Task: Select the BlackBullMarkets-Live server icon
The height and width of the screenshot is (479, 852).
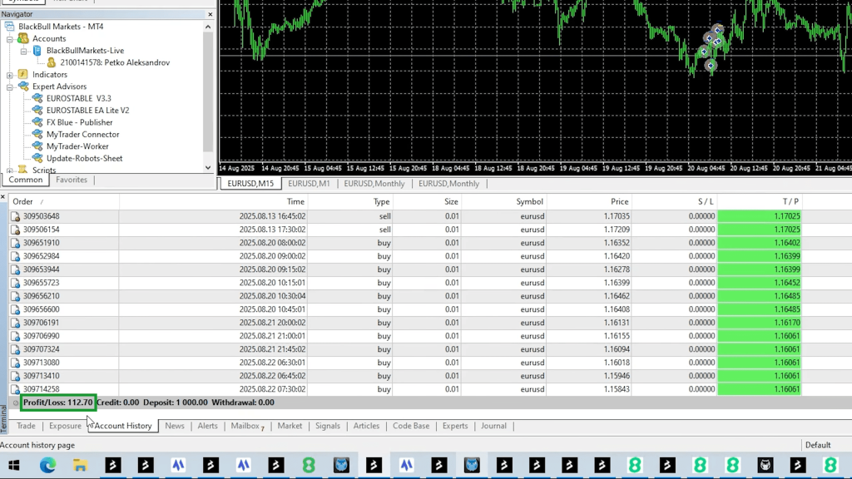Action: click(37, 51)
